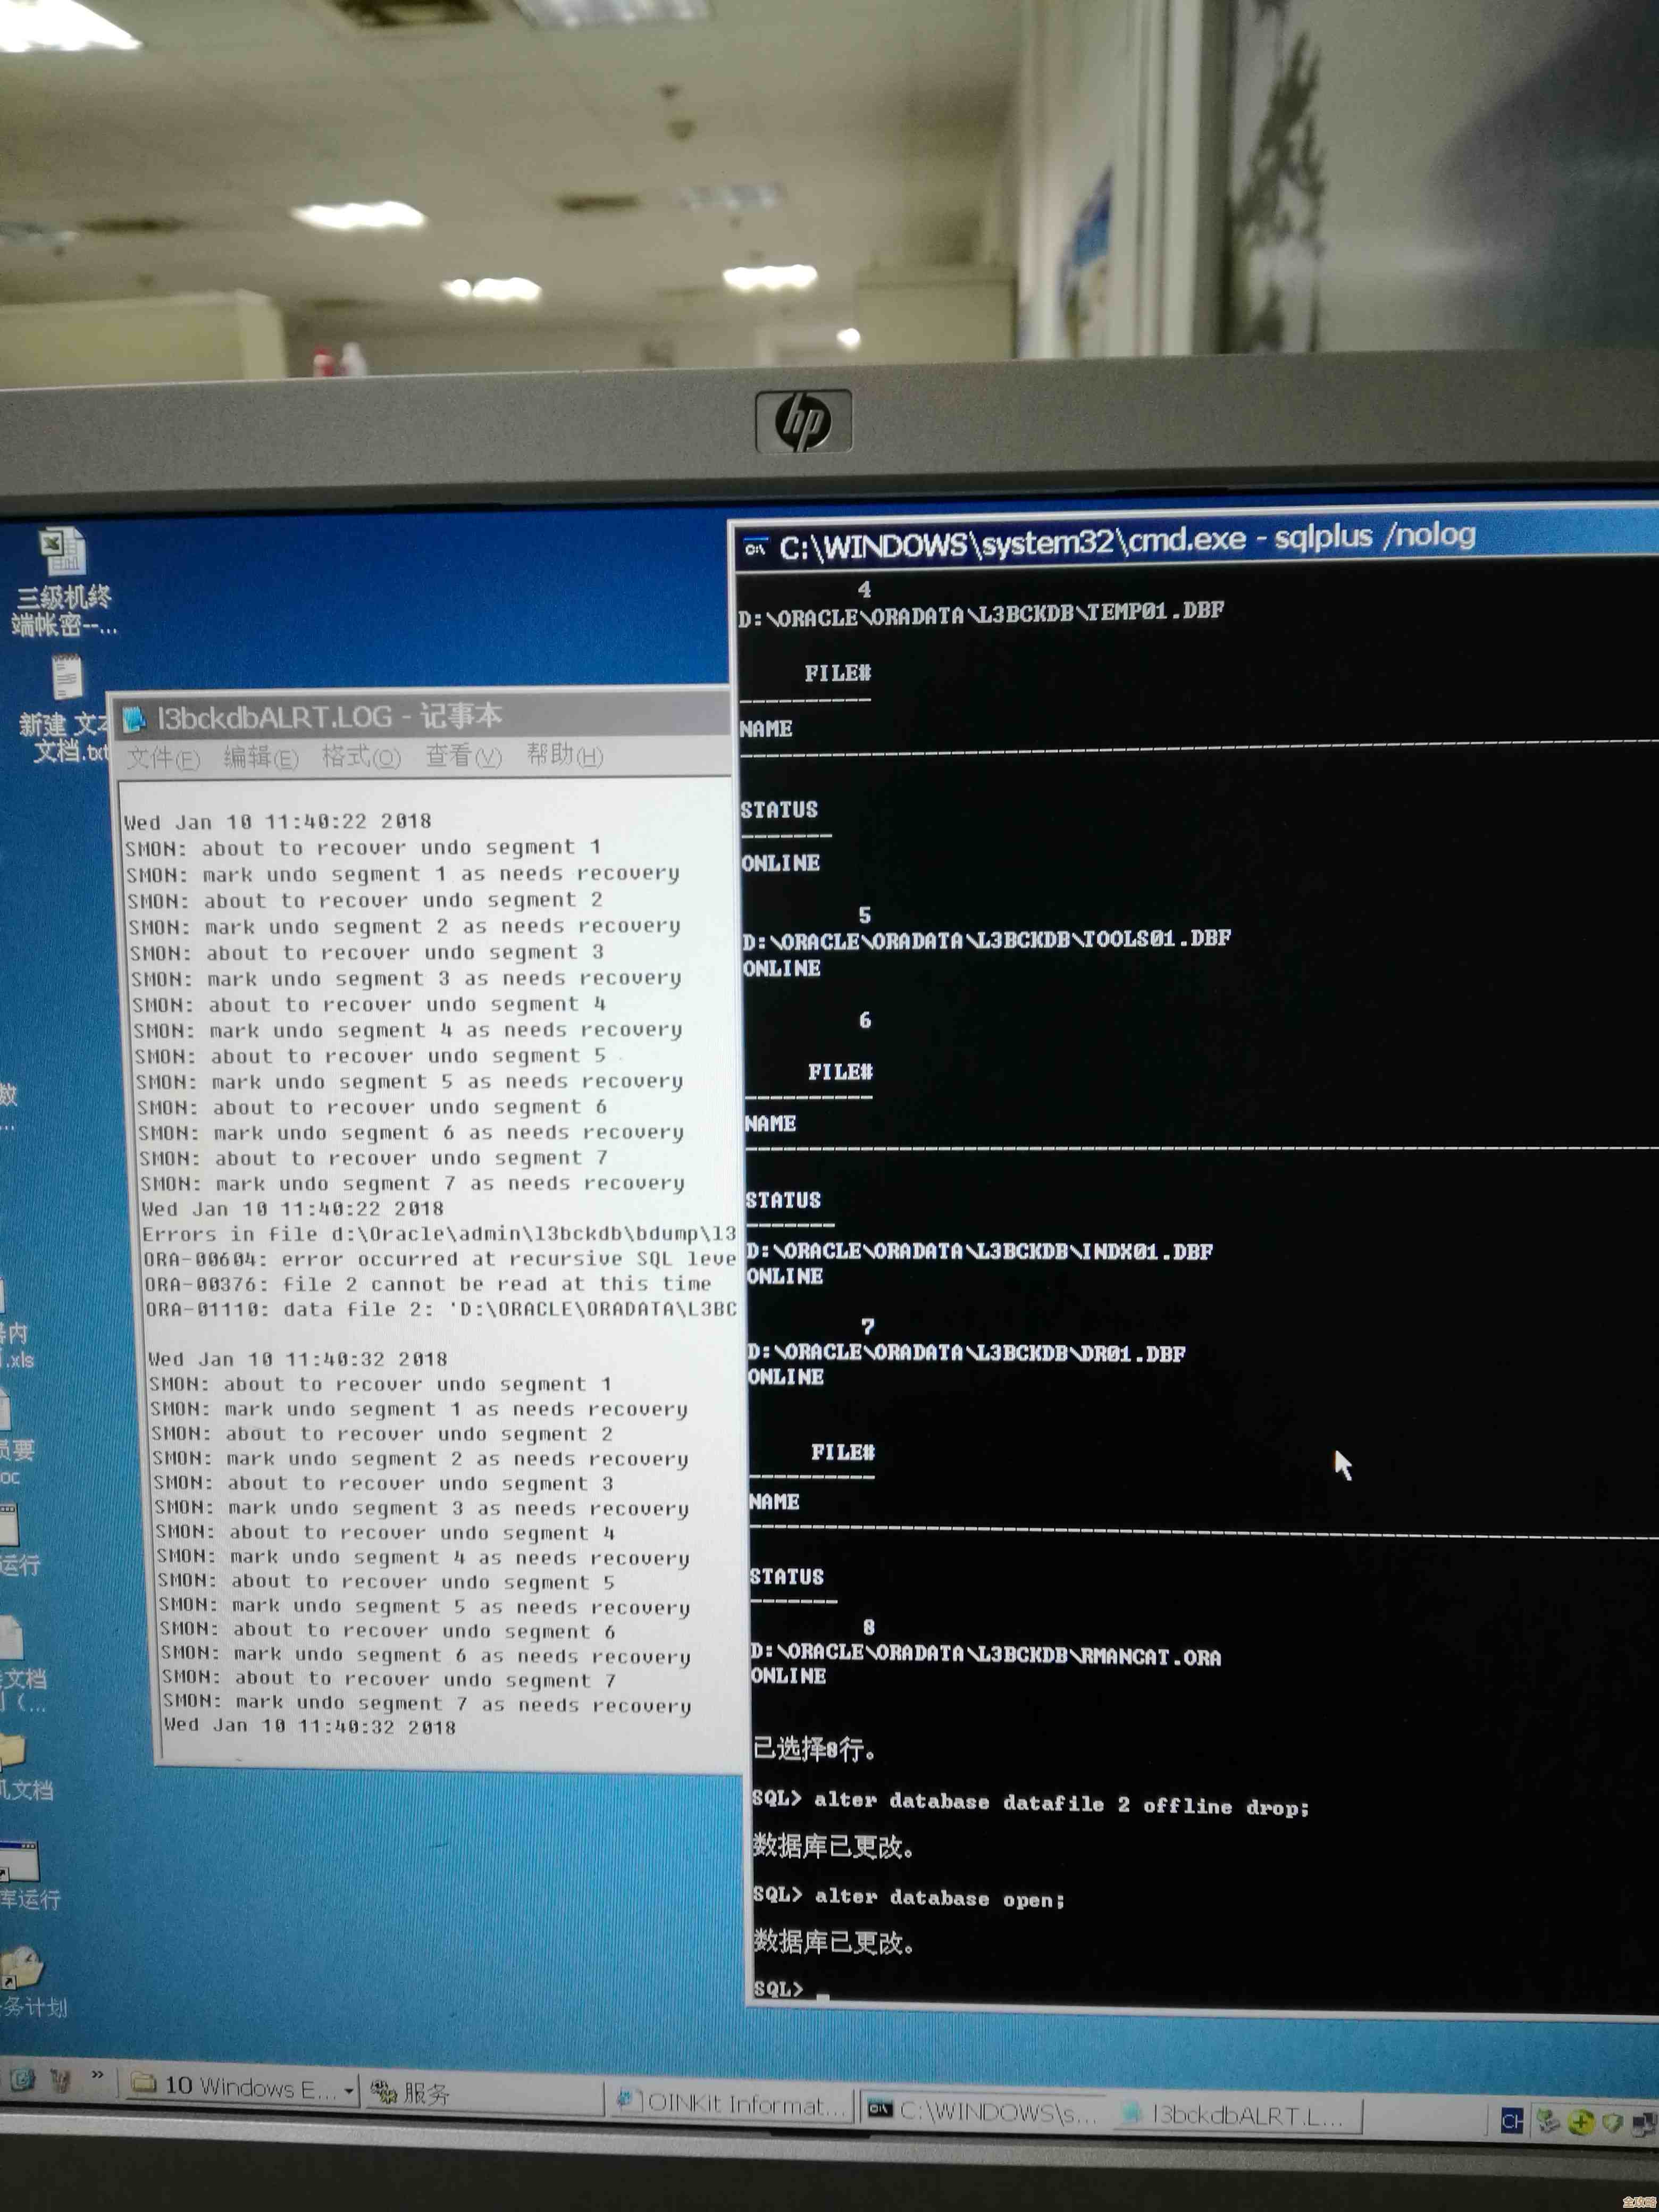Image resolution: width=1659 pixels, height=2212 pixels.
Task: Open the 帮助(H) menu in Notepad
Action: [564, 755]
